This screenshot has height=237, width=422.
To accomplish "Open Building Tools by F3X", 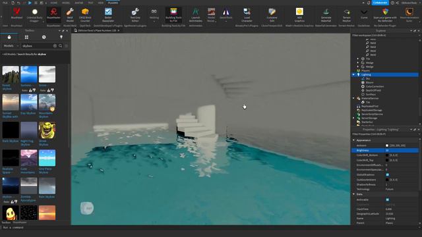I will 173,14.
